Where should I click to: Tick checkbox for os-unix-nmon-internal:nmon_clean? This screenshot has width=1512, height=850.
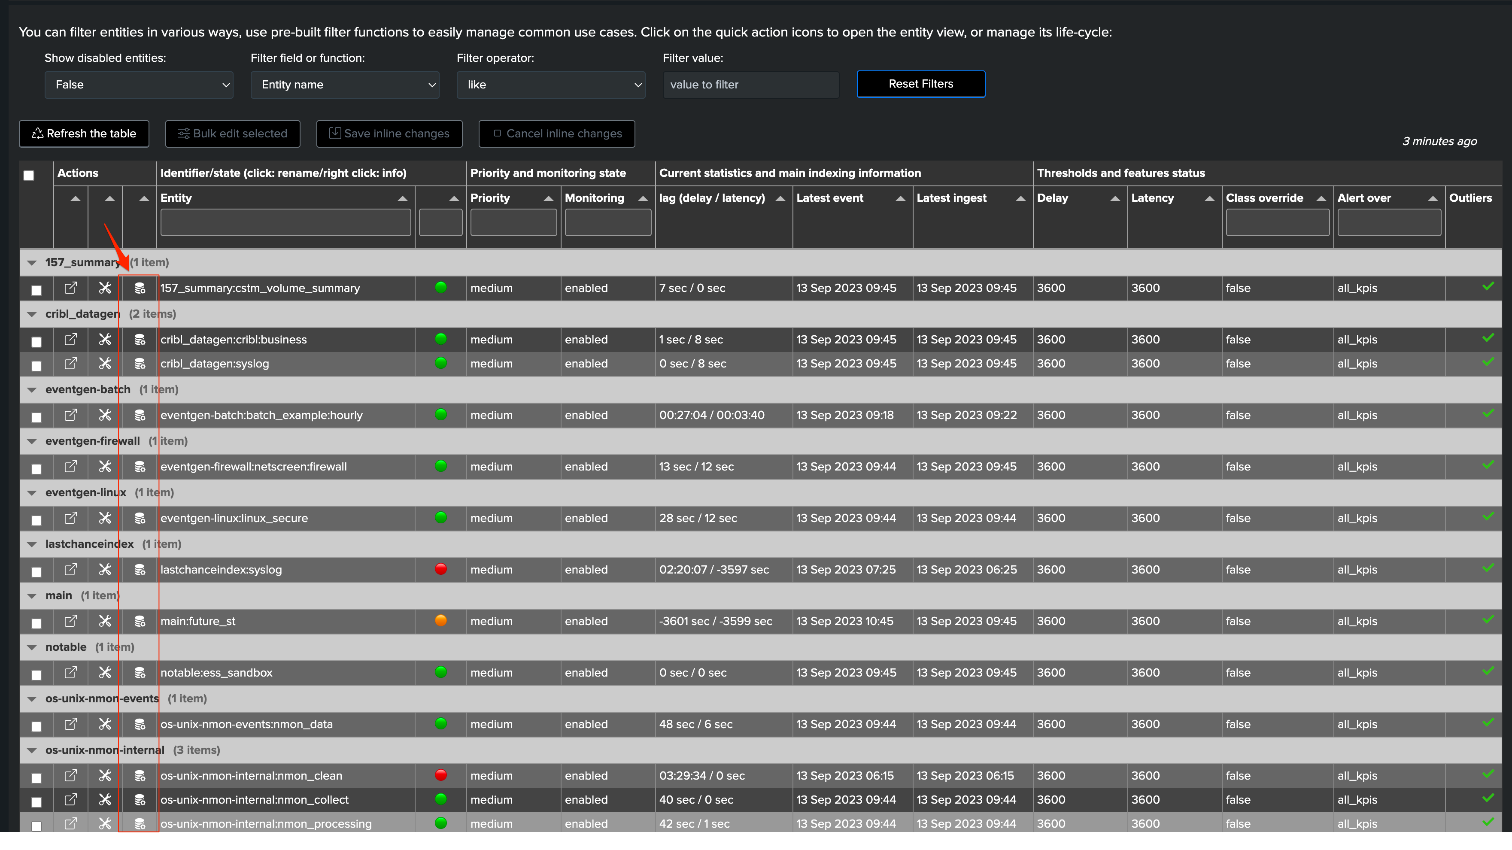36,778
